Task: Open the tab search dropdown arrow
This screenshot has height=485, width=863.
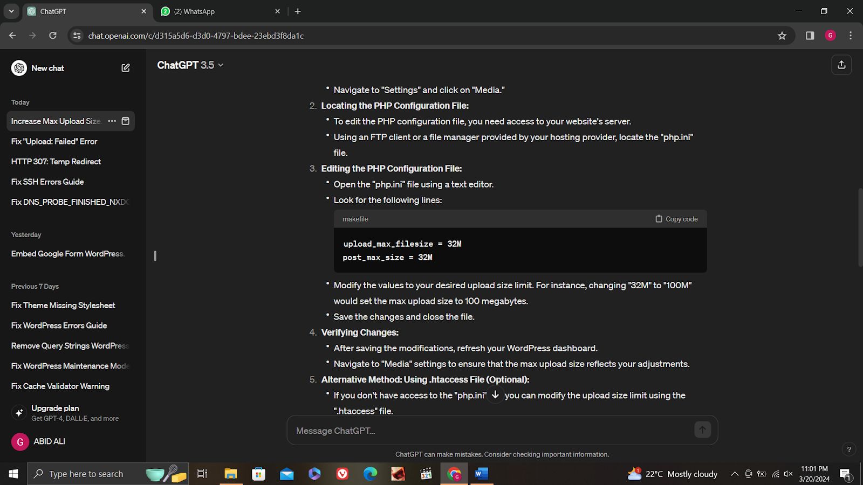Action: (11, 11)
